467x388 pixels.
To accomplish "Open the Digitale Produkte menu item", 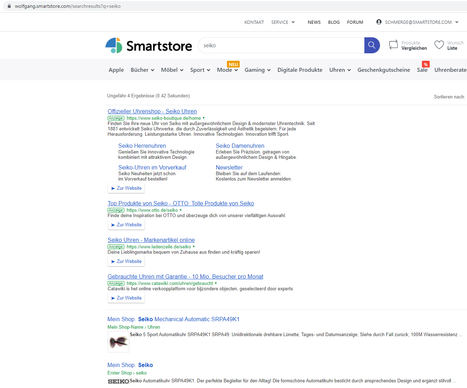I will coord(300,70).
